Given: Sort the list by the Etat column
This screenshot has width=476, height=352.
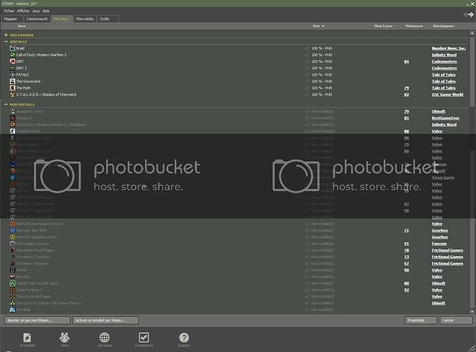Looking at the screenshot, I should click(x=318, y=26).
